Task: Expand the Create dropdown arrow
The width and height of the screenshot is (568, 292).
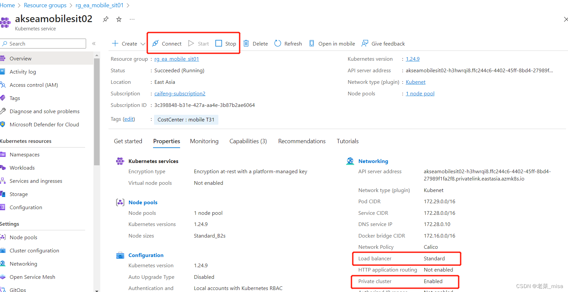Action: point(143,44)
